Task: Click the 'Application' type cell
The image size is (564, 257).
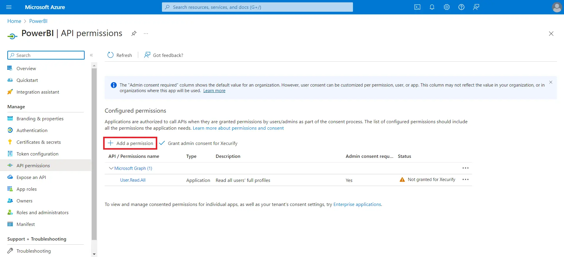Action: [198, 180]
